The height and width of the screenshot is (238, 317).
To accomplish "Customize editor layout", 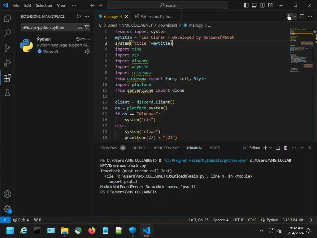I will pyautogui.click(x=270, y=6).
